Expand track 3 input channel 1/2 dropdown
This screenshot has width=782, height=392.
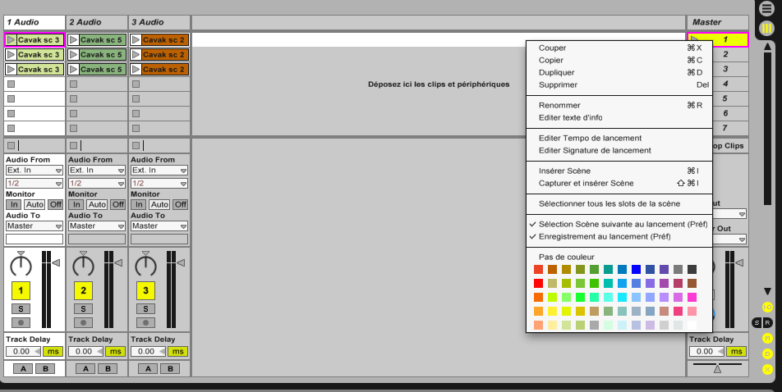[159, 183]
